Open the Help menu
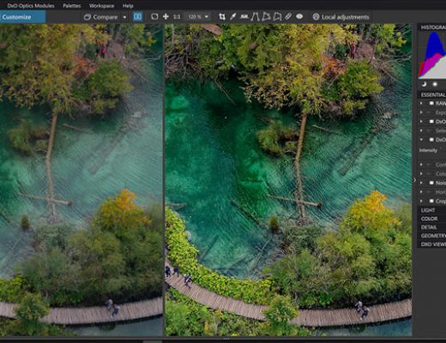Image resolution: width=446 pixels, height=343 pixels. [x=128, y=6]
